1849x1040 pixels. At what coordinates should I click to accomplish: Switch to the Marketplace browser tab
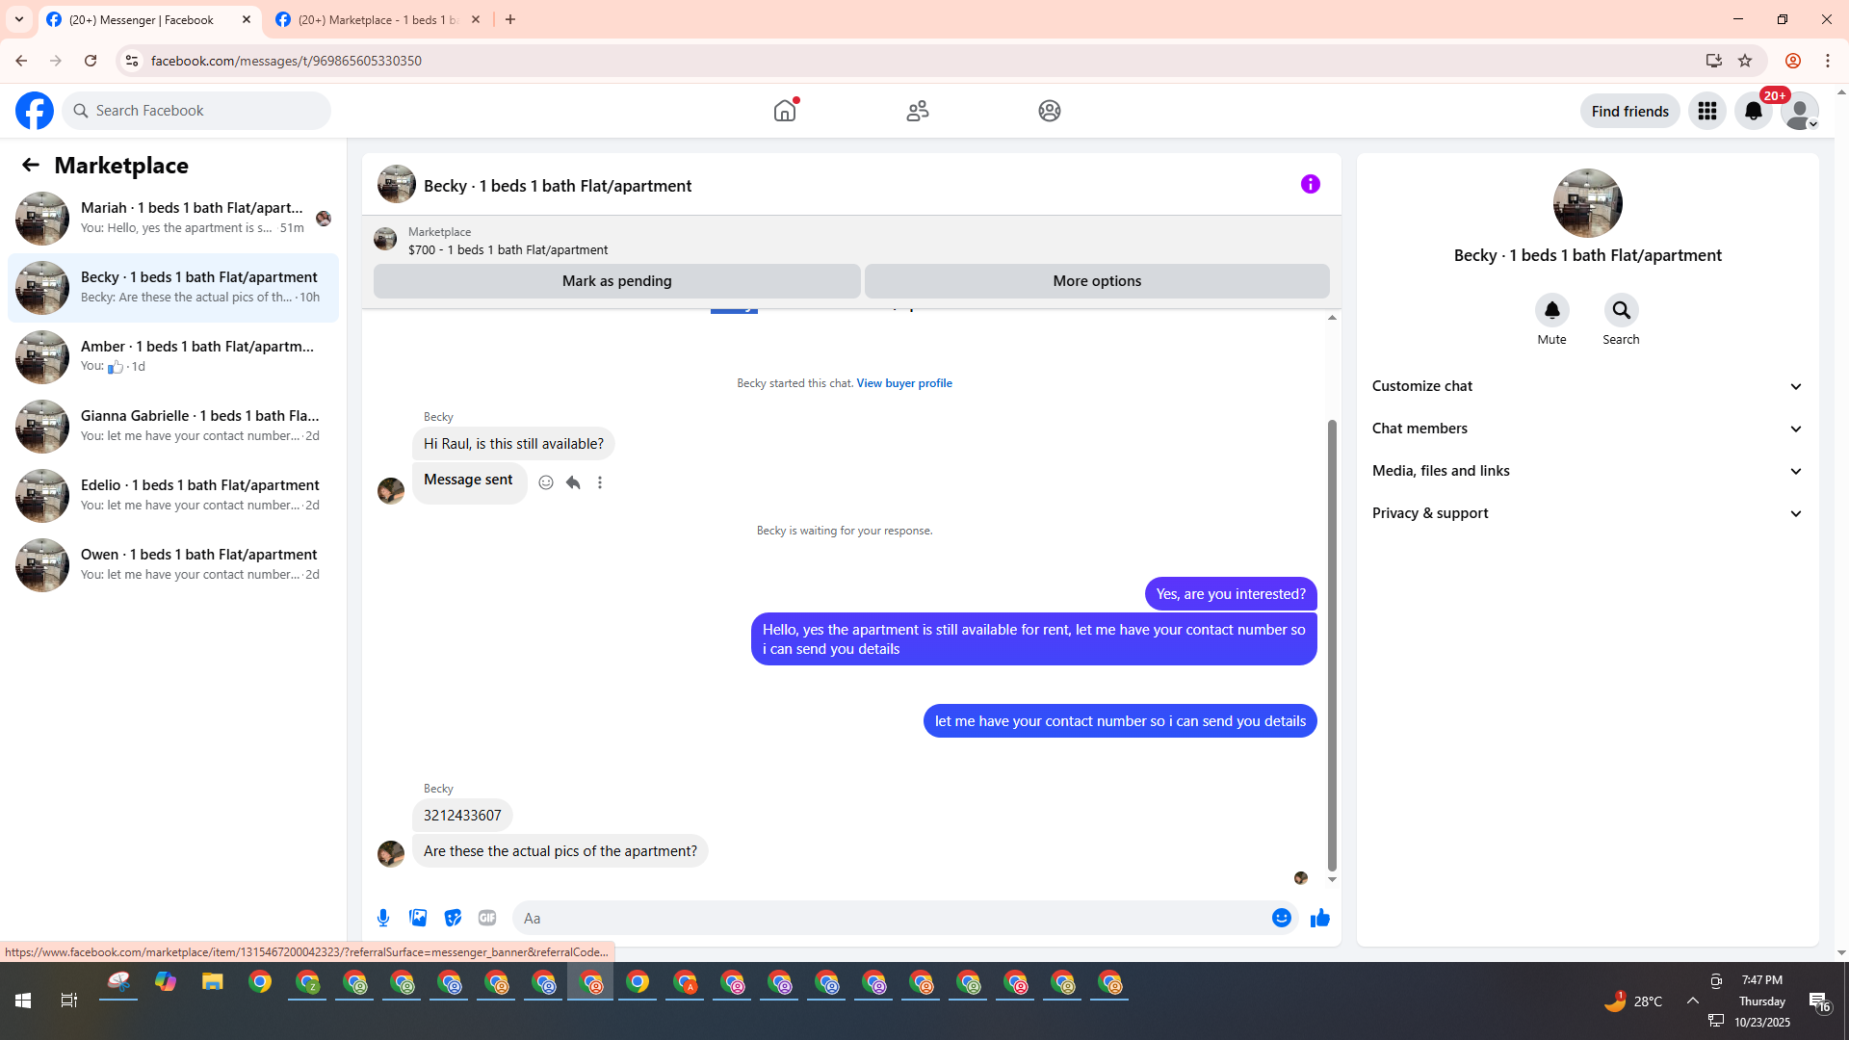(x=378, y=19)
